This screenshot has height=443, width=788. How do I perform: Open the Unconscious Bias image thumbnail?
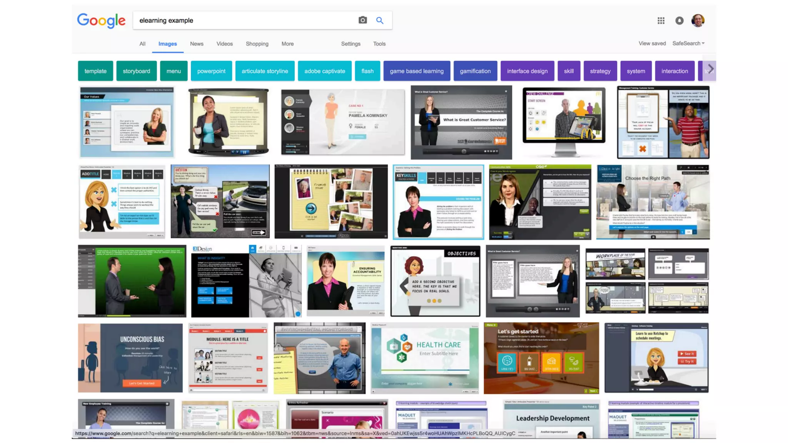130,358
